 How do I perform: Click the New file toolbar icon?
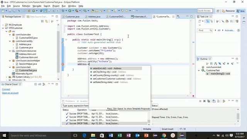coord(3,11)
